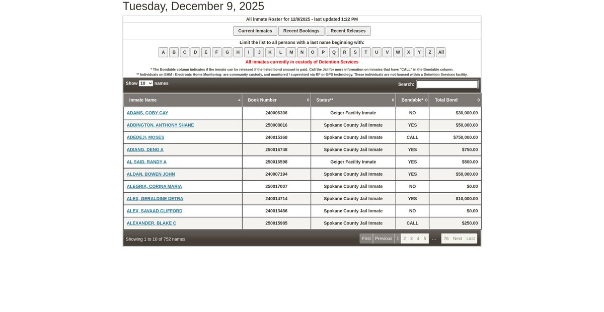Show All last name letters
Image resolution: width=604 pixels, height=312 pixels.
[x=440, y=52]
